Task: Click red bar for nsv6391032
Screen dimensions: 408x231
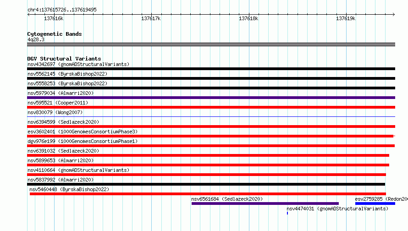Action: (208, 155)
